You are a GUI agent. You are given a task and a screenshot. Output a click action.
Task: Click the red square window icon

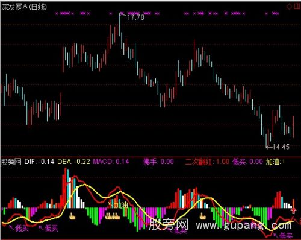297,7
